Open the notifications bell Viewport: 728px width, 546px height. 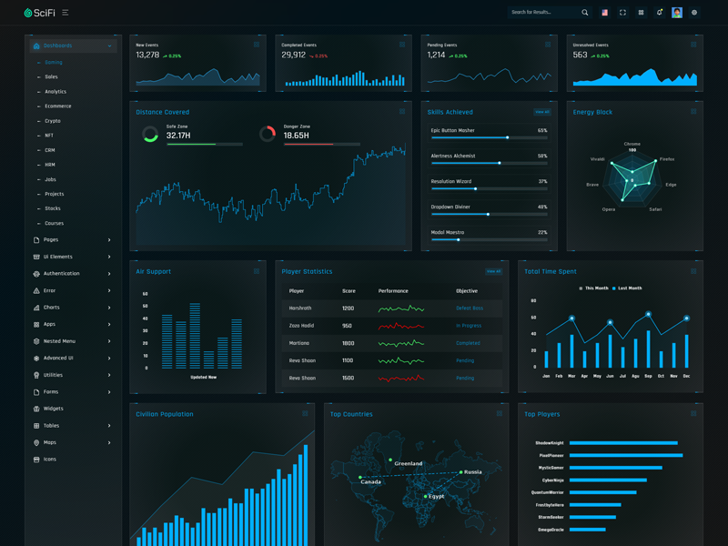659,13
